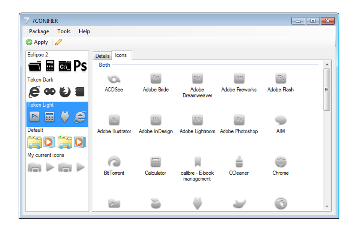Screen dimensions: 358x233
Task: Click the Adobe Photoshop icon
Action: [239, 120]
